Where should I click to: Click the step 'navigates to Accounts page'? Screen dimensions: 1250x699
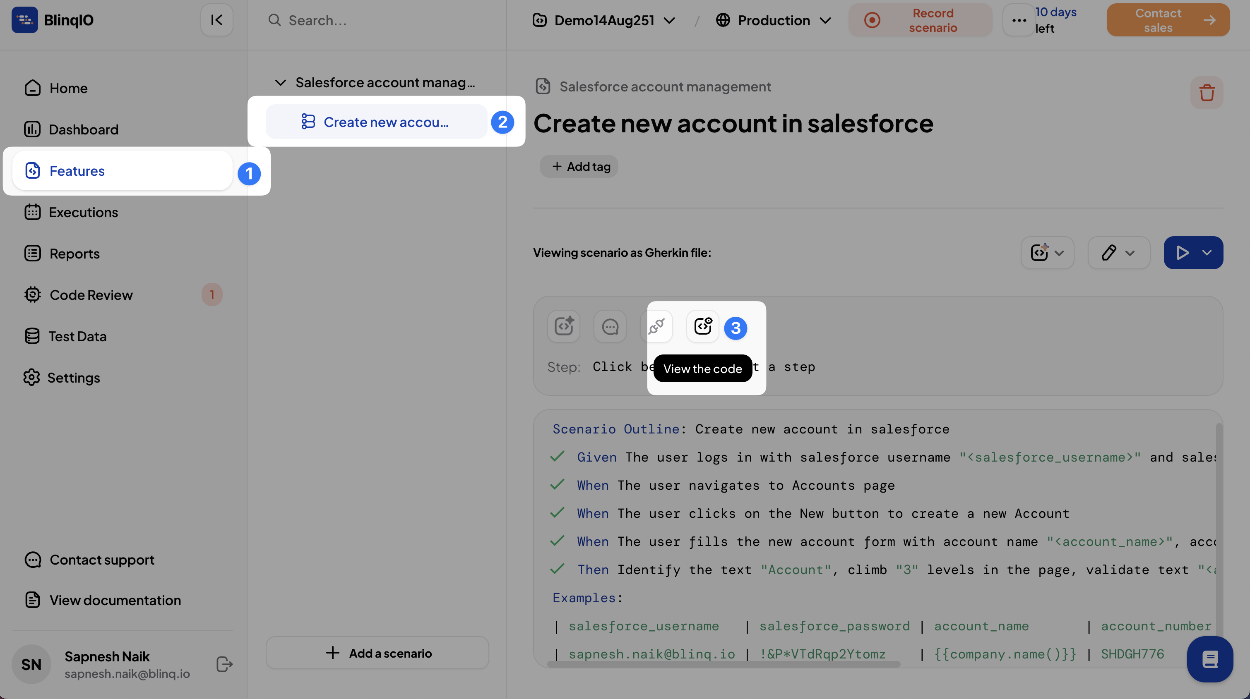tap(736, 485)
